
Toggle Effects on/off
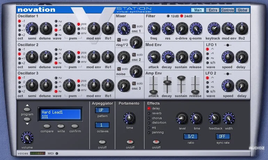[x=156, y=142]
